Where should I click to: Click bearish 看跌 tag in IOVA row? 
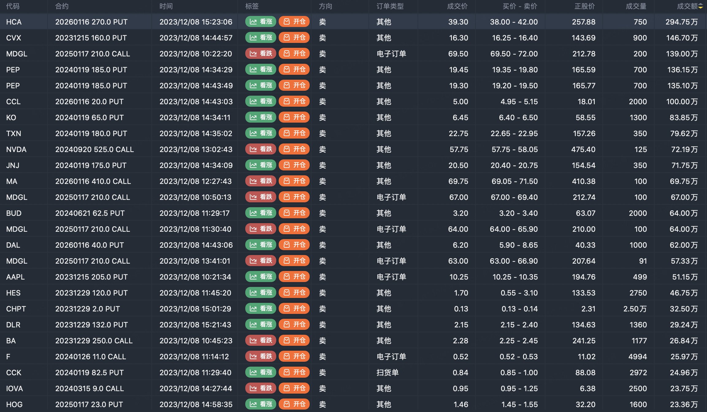(261, 388)
